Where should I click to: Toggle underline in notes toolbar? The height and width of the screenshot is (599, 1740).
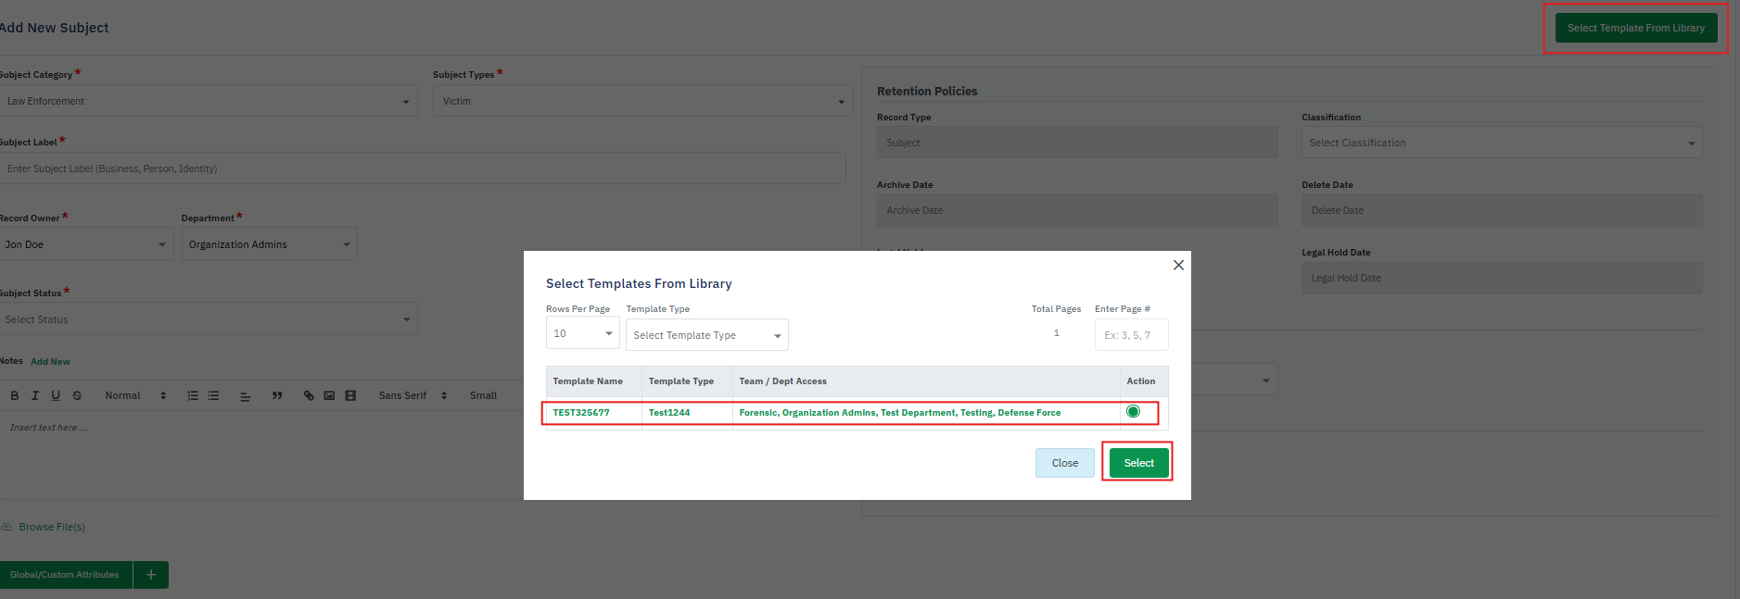coord(56,395)
